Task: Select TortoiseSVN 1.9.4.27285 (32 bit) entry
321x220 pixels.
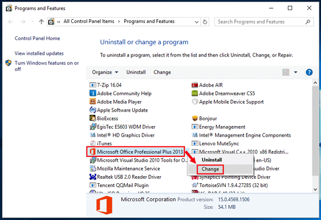Action: click(230, 185)
